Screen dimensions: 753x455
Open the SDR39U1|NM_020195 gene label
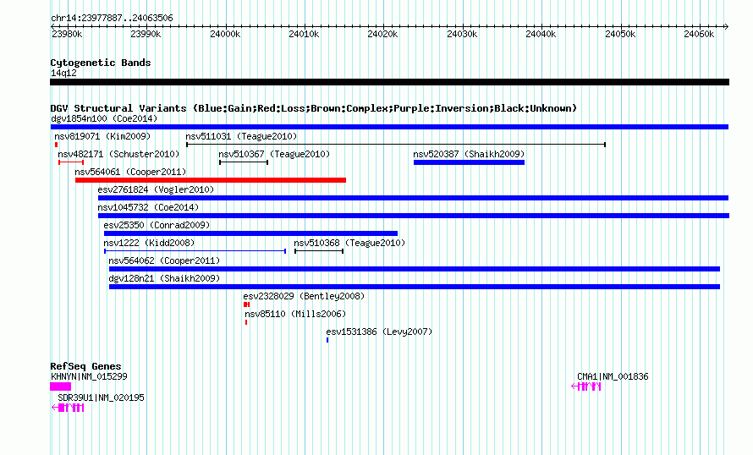pyautogui.click(x=101, y=397)
